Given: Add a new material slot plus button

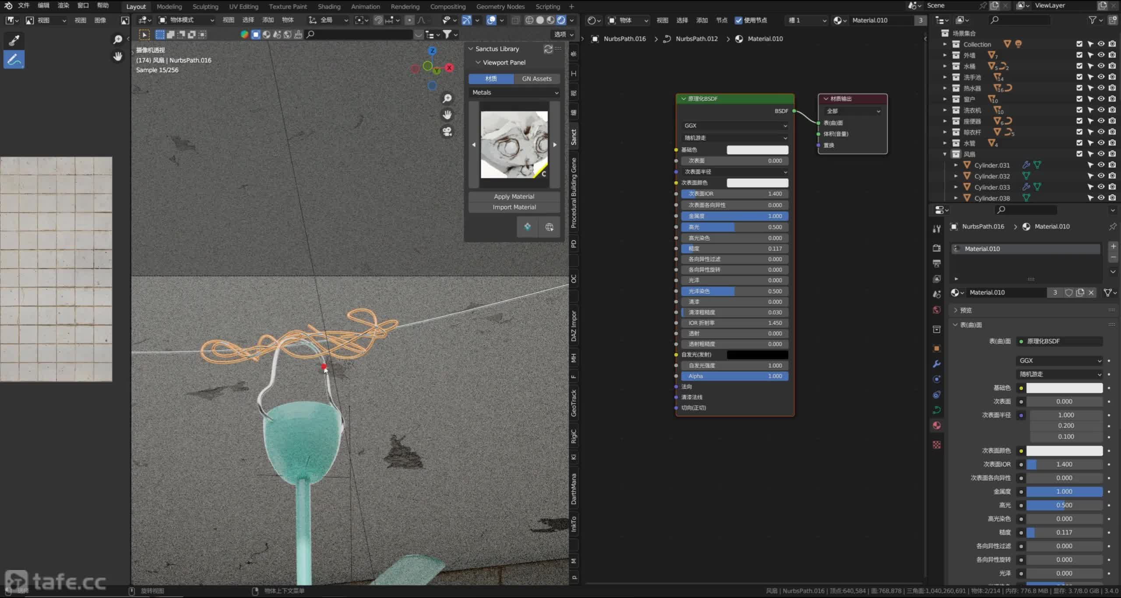Looking at the screenshot, I should [x=1113, y=246].
